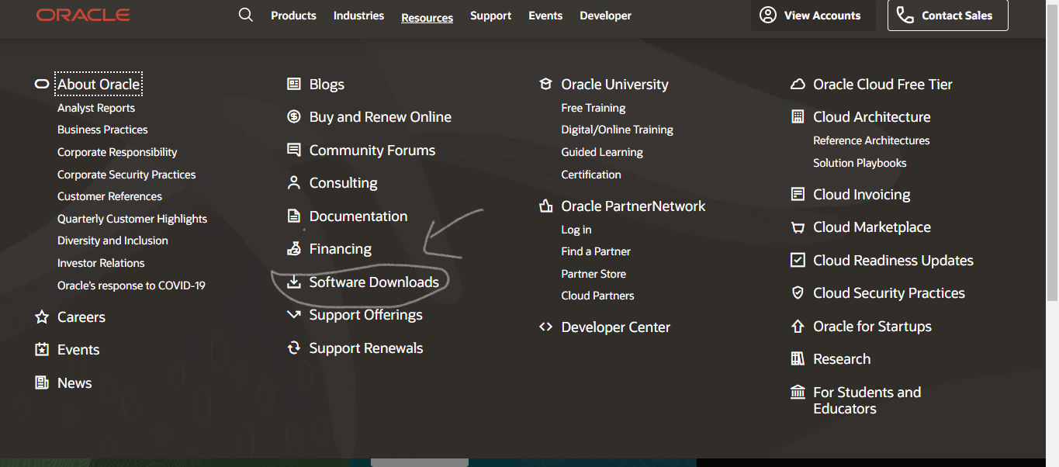Follow the Find a Partner link
Image resolution: width=1059 pixels, height=467 pixels.
click(596, 251)
